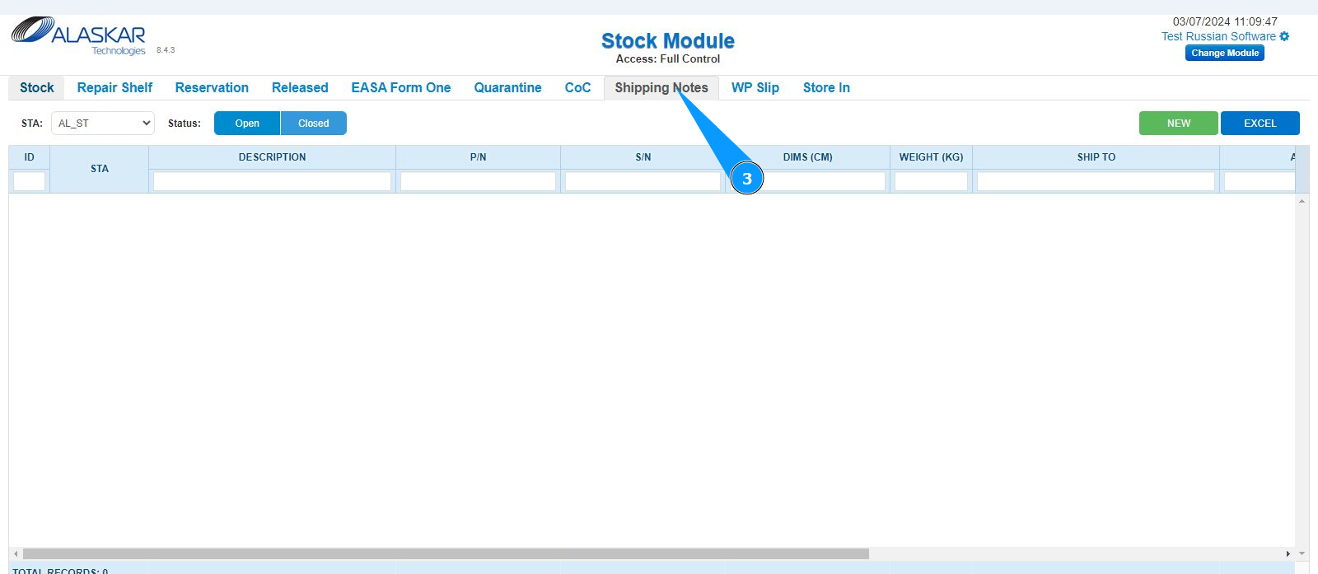Click the settings gear icon
Image resolution: width=1318 pixels, height=574 pixels.
coord(1284,36)
